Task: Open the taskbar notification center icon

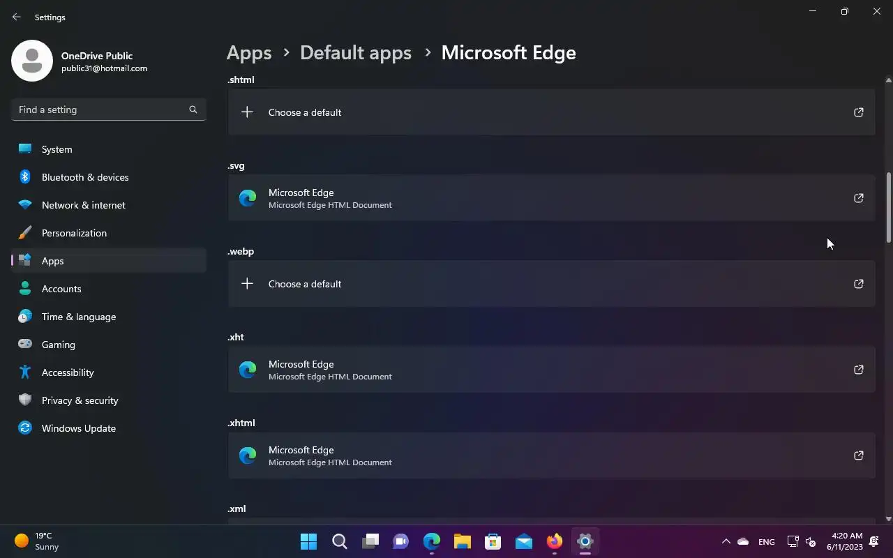Action: coord(874,541)
